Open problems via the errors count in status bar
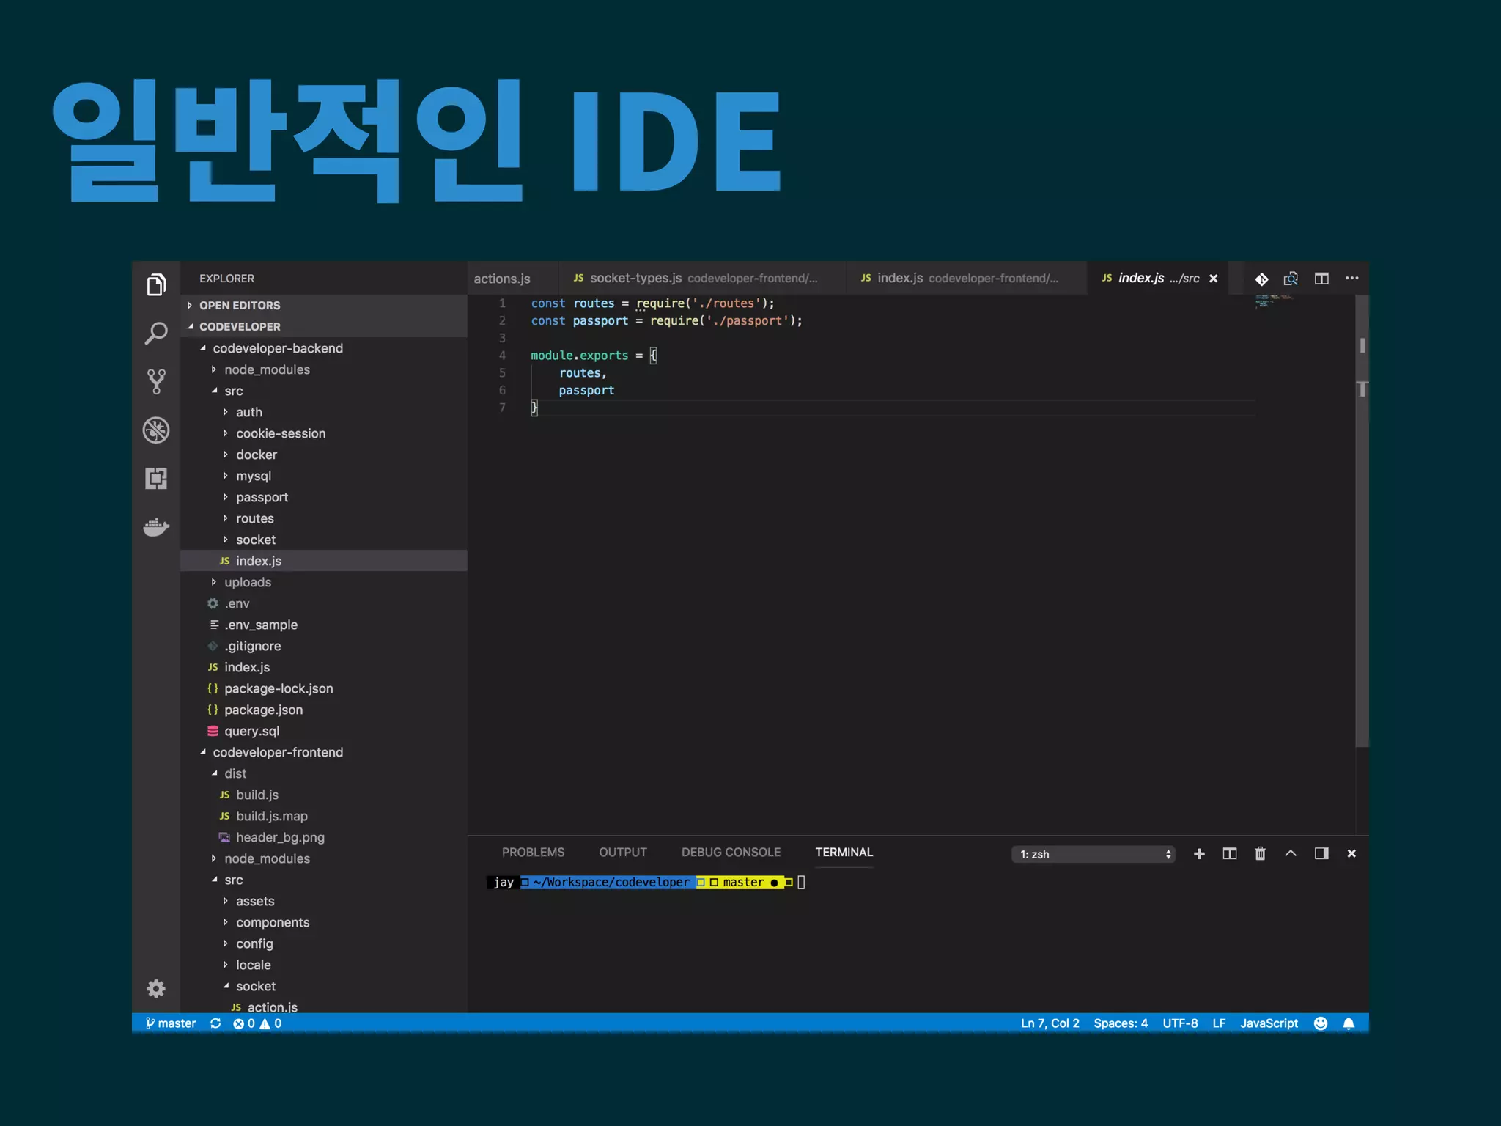Screen dimensions: 1501x1126 (244, 1023)
